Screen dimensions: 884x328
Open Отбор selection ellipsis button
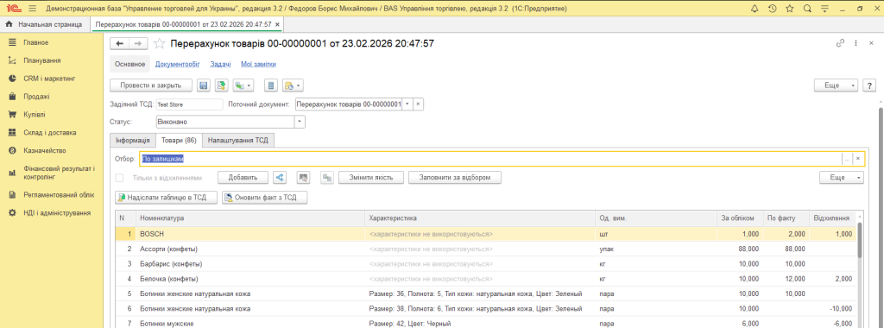click(x=847, y=159)
